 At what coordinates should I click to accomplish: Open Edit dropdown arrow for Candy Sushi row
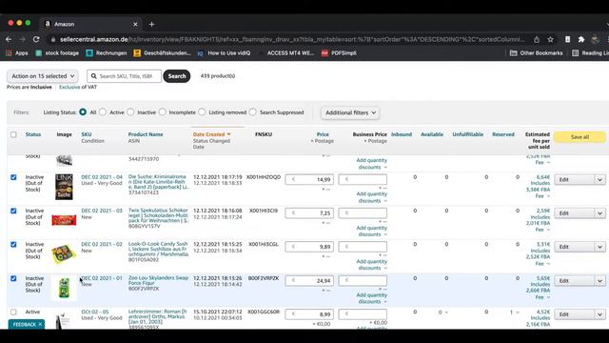coord(599,247)
